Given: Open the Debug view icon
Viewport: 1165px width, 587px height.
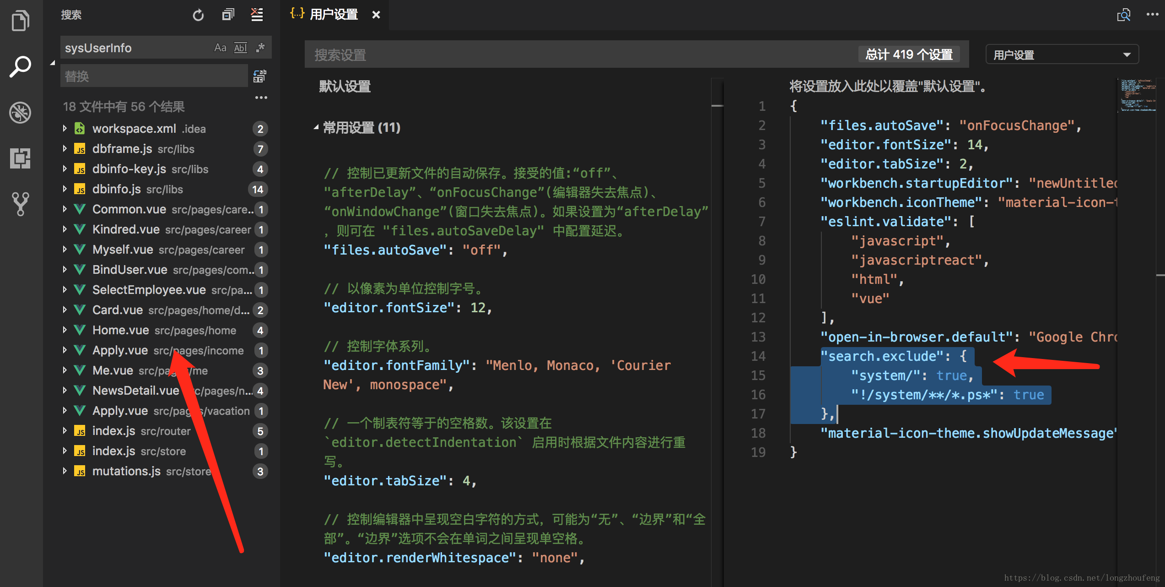Looking at the screenshot, I should point(21,112).
